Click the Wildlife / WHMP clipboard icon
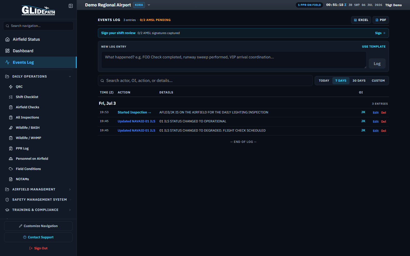Image resolution: width=410 pixels, height=256 pixels. [x=11, y=138]
